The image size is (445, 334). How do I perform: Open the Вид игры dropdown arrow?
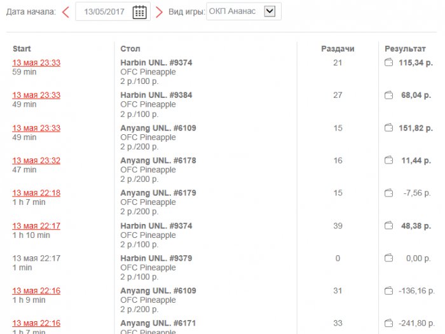[270, 11]
